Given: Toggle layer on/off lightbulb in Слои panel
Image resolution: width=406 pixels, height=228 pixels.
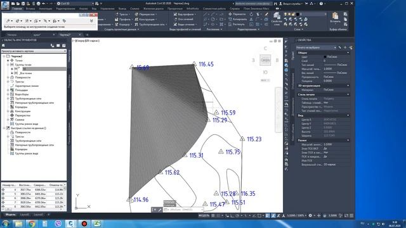Looking at the screenshot, I should click(285, 14).
